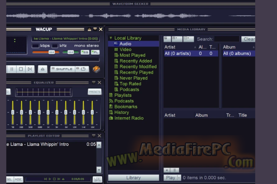277x184 pixels.
Task: Click the Library button
Action: (x=133, y=177)
